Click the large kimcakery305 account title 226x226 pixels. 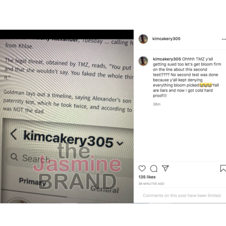coord(68,139)
